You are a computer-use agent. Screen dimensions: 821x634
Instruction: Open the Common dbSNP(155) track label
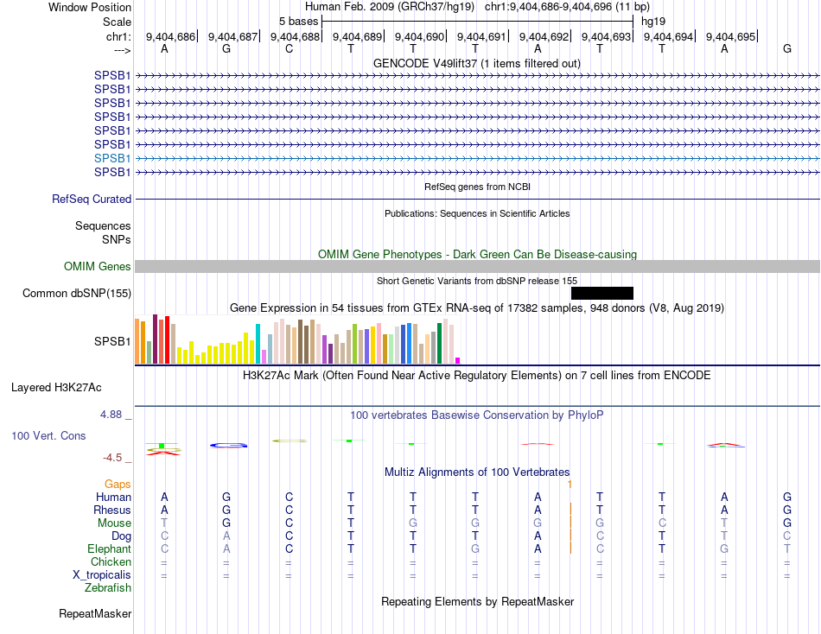pos(76,293)
